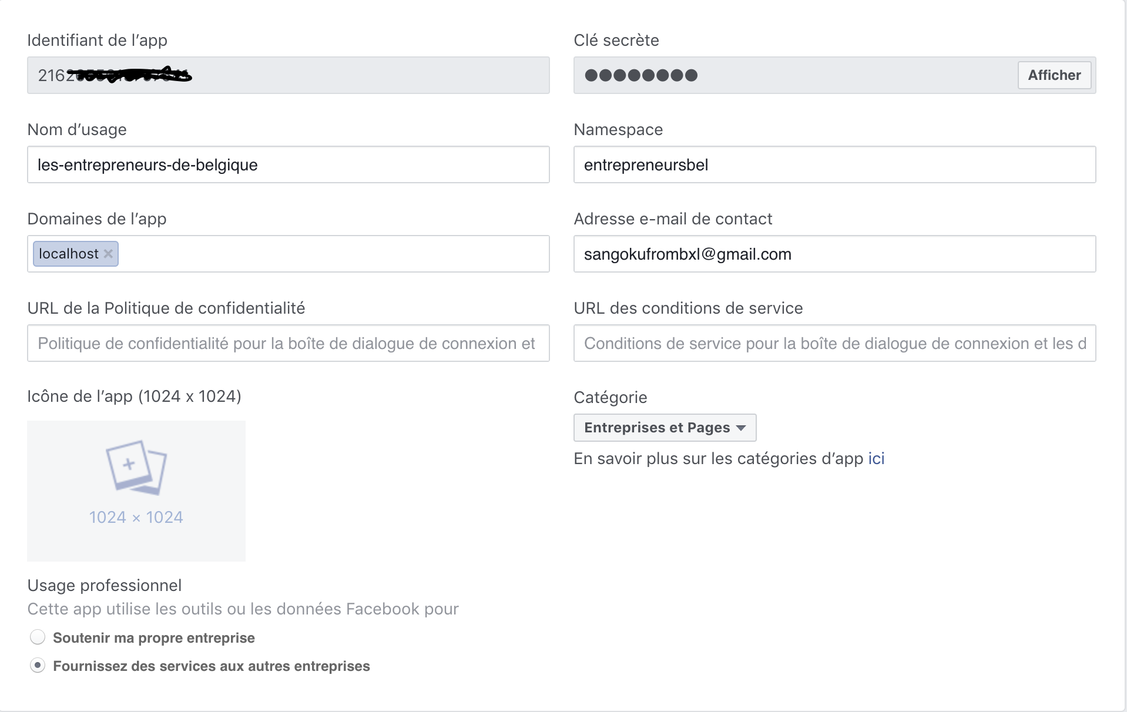Viewport: 1127px width, 712px height.
Task: Select Soutenir ma propre entreprise radio
Action: (x=38, y=637)
